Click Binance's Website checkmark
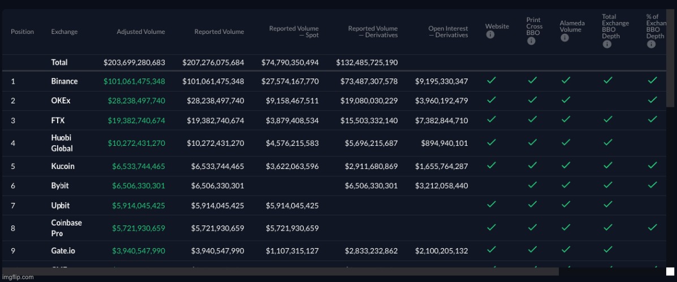Image resolution: width=677 pixels, height=282 pixels. 491,80
